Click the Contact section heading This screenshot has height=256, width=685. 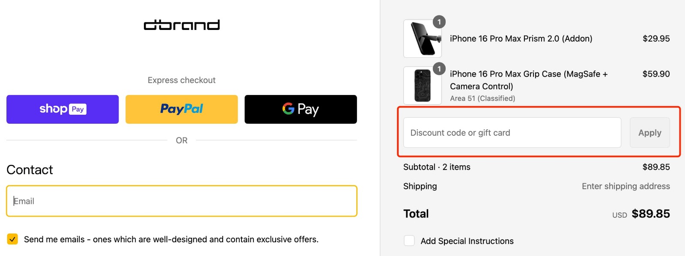coord(29,170)
